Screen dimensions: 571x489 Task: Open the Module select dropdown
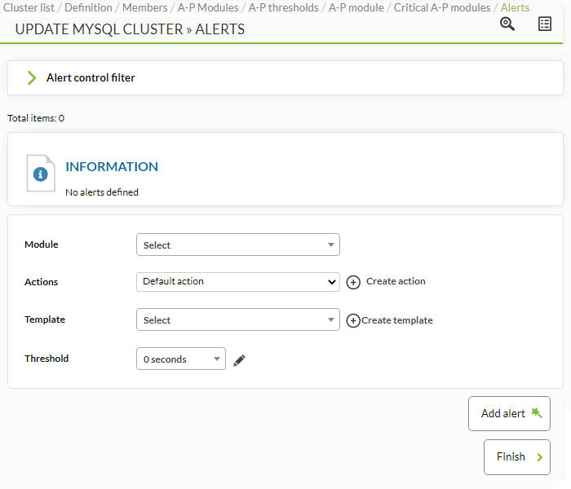pyautogui.click(x=238, y=244)
